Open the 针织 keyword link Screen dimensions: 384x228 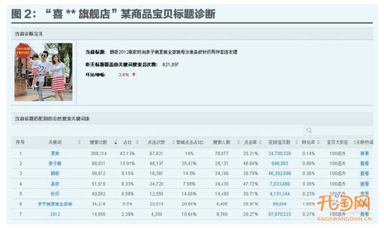pyautogui.click(x=55, y=194)
